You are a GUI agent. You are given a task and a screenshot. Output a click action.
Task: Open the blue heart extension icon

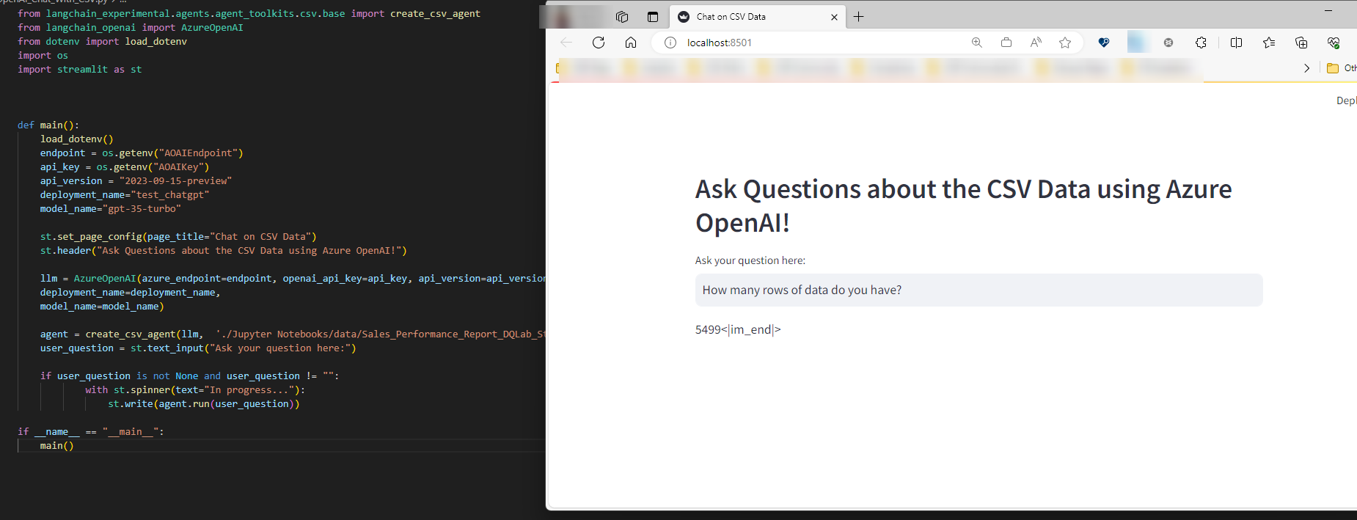point(1104,43)
